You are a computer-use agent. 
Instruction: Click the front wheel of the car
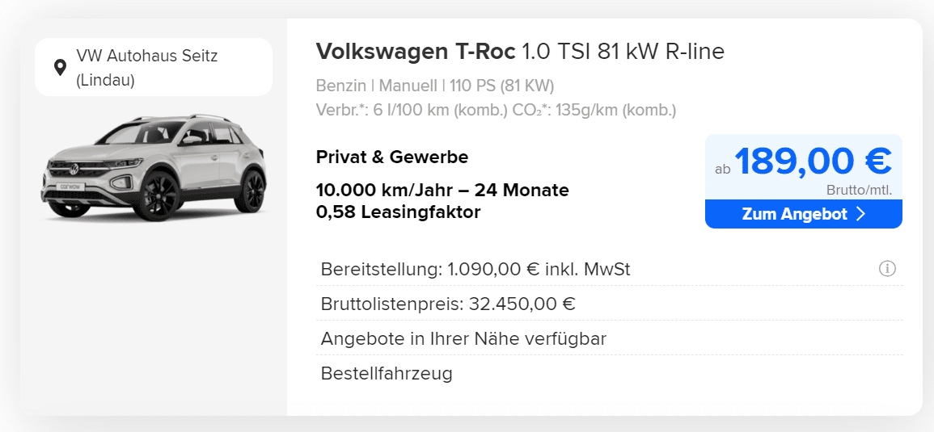158,195
